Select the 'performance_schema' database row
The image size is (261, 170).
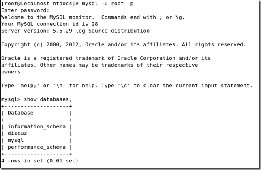(x=36, y=147)
